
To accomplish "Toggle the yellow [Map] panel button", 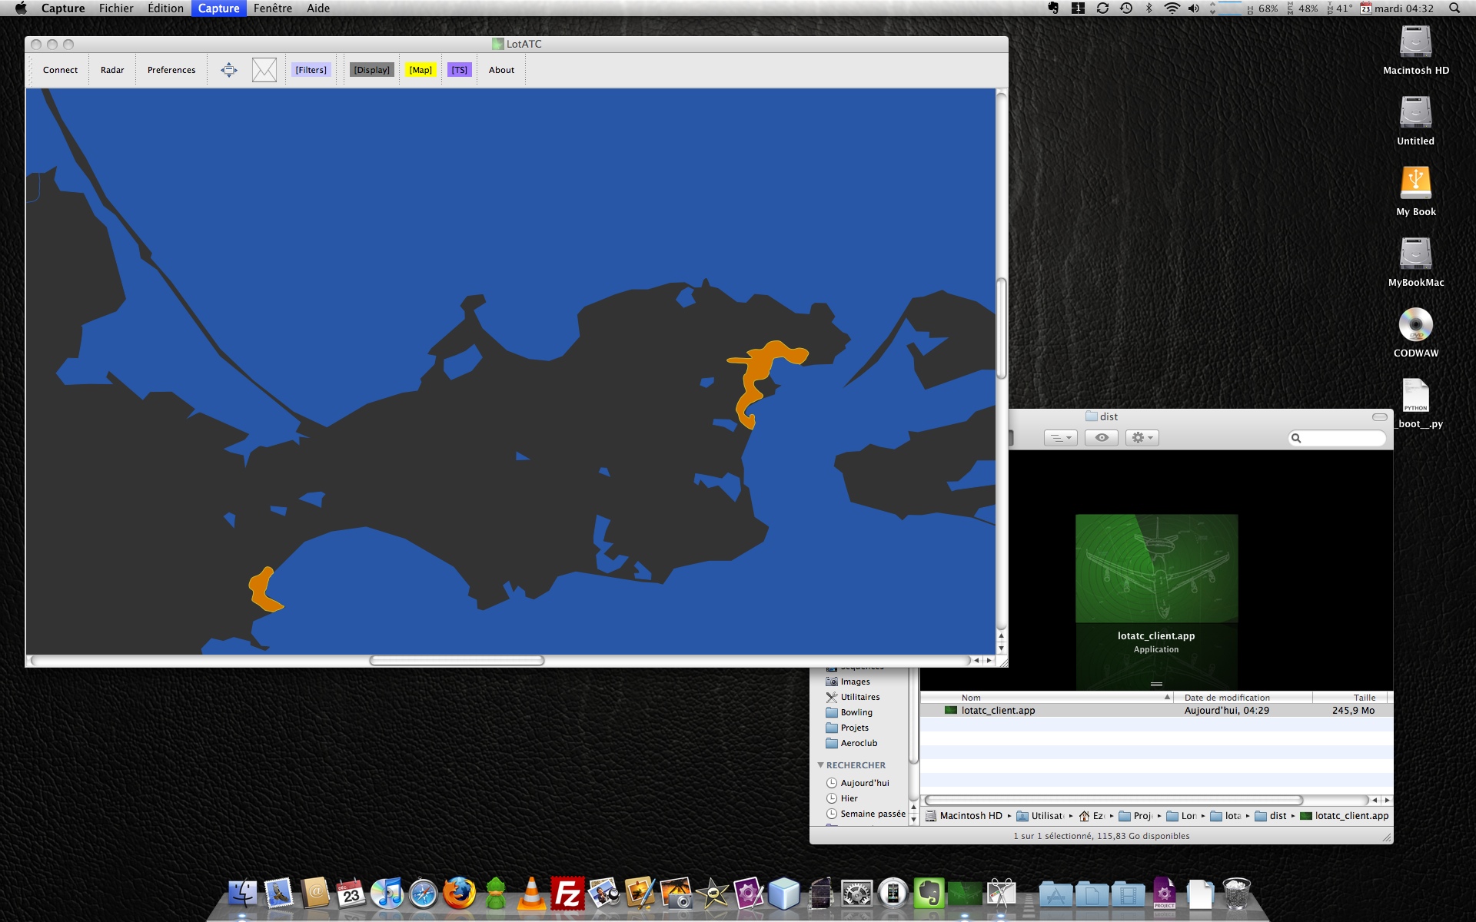I will point(421,70).
